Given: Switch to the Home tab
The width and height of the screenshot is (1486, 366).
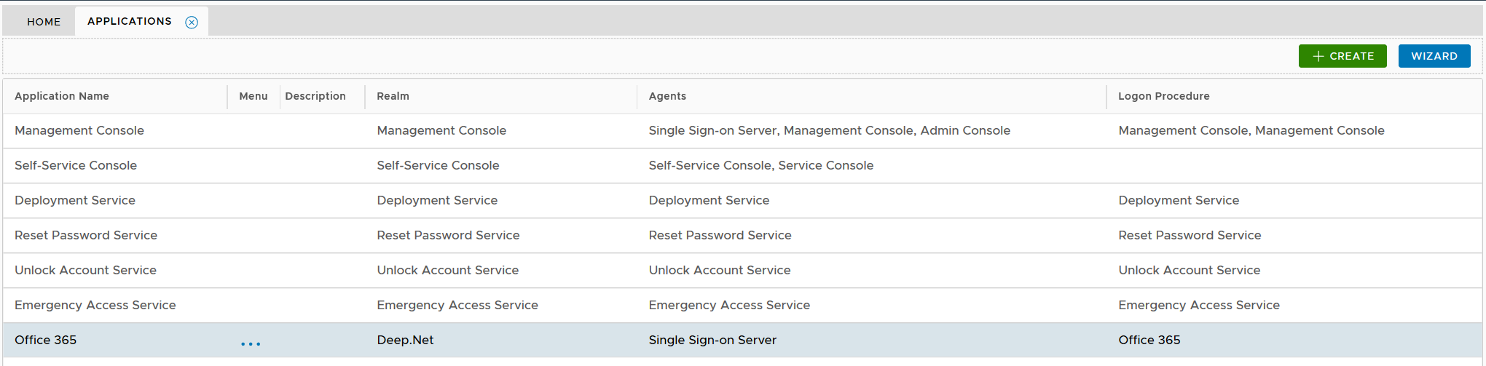Looking at the screenshot, I should (x=44, y=22).
